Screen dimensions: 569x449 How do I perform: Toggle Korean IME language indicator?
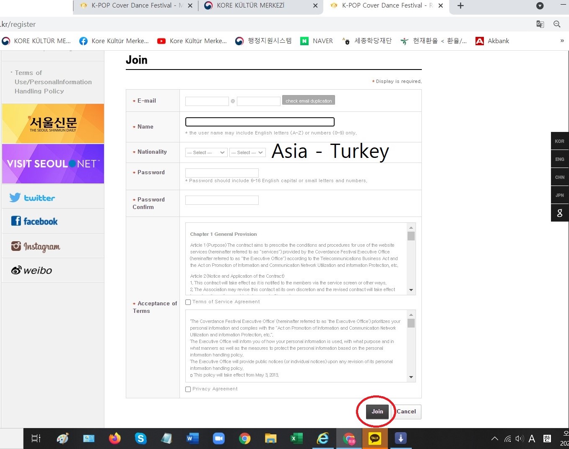tap(547, 439)
